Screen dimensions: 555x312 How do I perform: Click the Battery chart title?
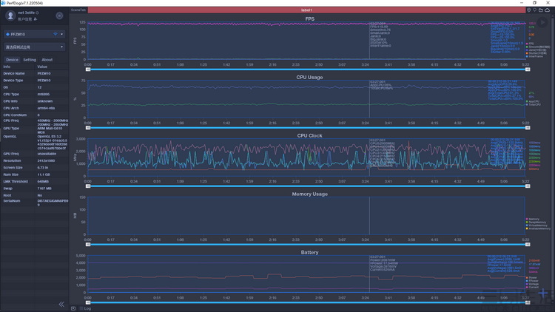click(x=309, y=252)
